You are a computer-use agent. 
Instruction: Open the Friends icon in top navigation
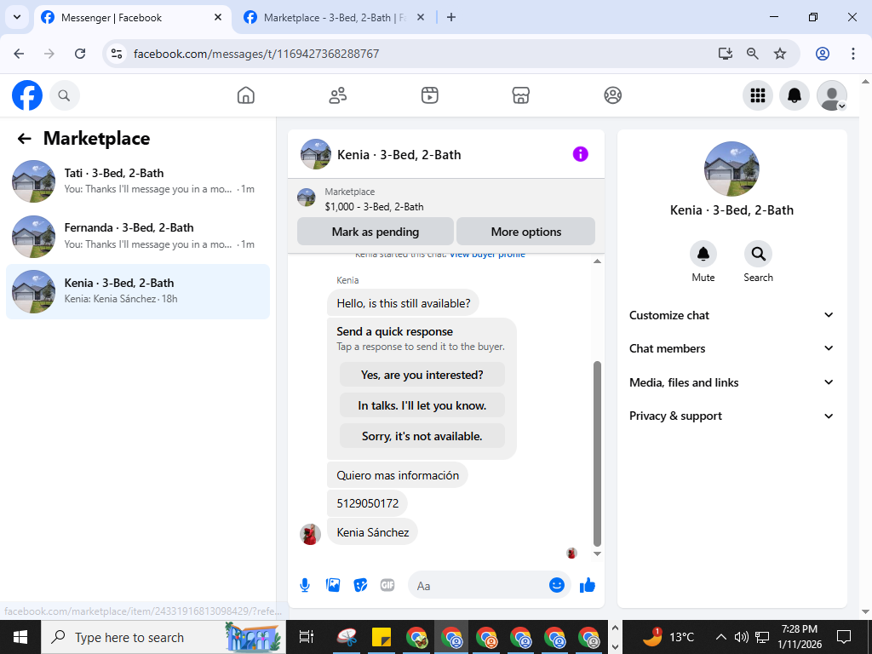tap(337, 95)
